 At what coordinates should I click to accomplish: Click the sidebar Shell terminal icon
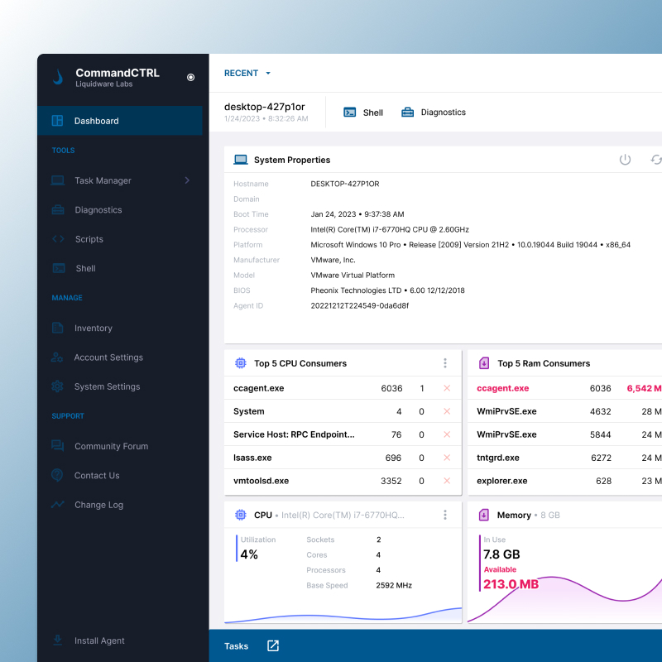59,268
